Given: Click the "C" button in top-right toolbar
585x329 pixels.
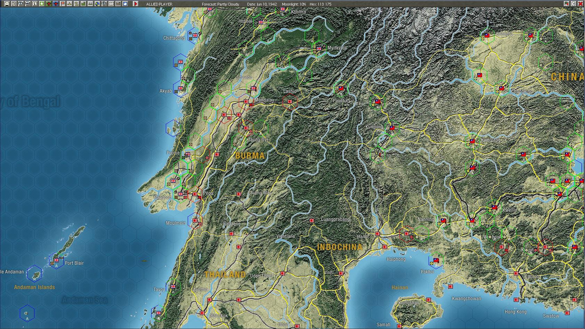Looking at the screenshot, I should pyautogui.click(x=574, y=4).
